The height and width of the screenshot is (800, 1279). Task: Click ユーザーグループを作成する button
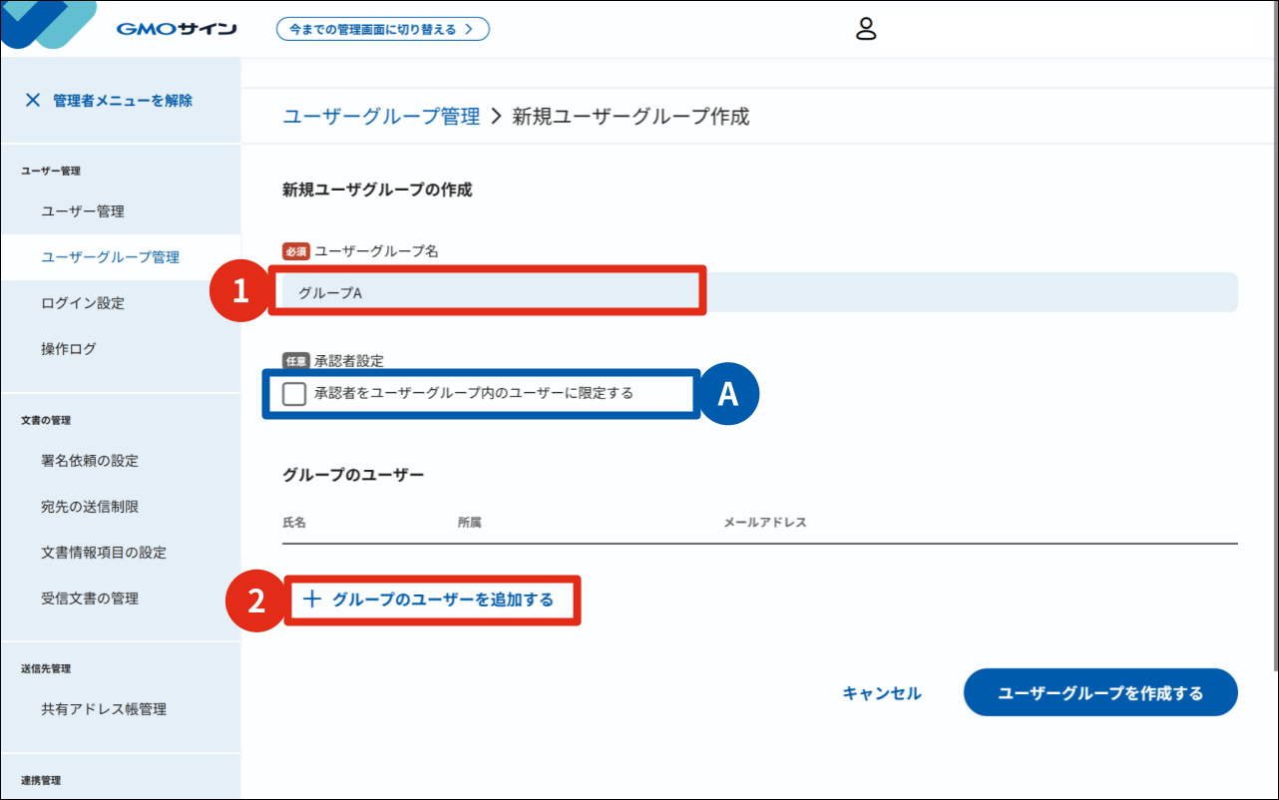(1099, 693)
